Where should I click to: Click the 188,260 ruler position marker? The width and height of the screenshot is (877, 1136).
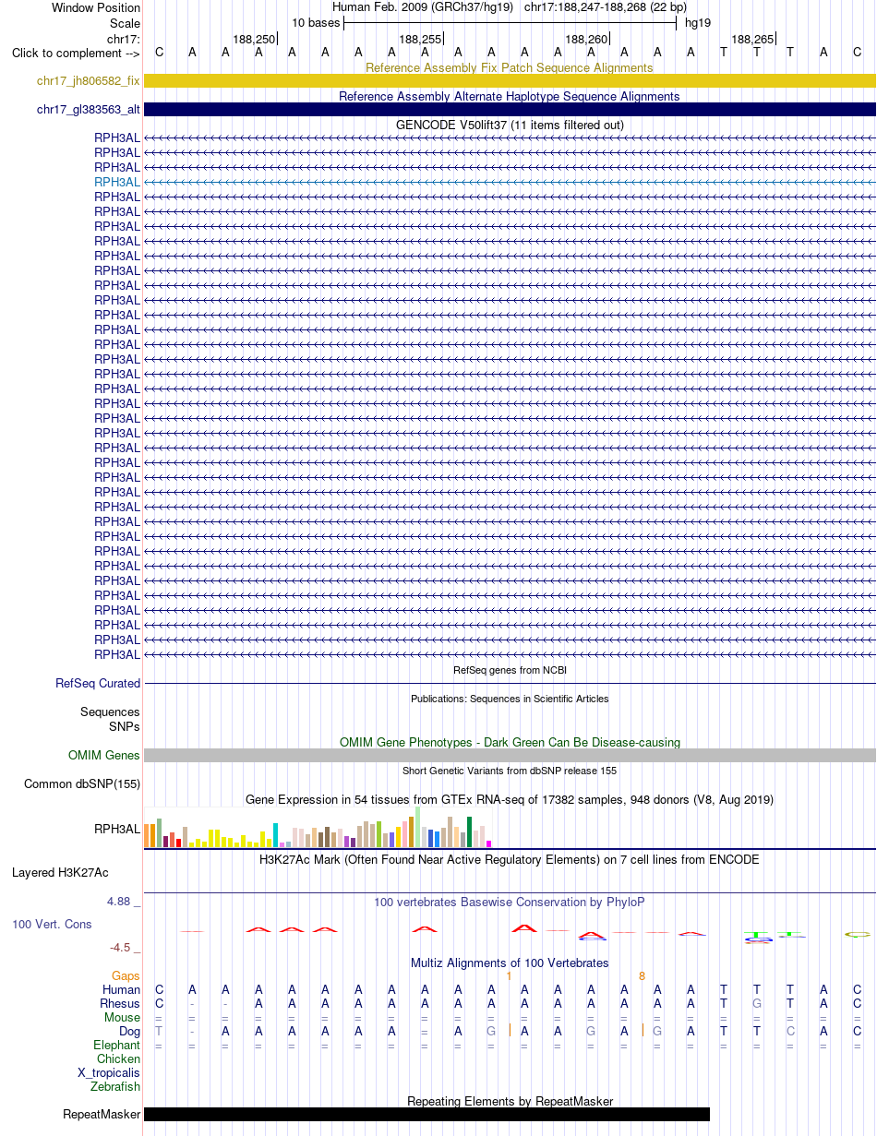[586, 39]
